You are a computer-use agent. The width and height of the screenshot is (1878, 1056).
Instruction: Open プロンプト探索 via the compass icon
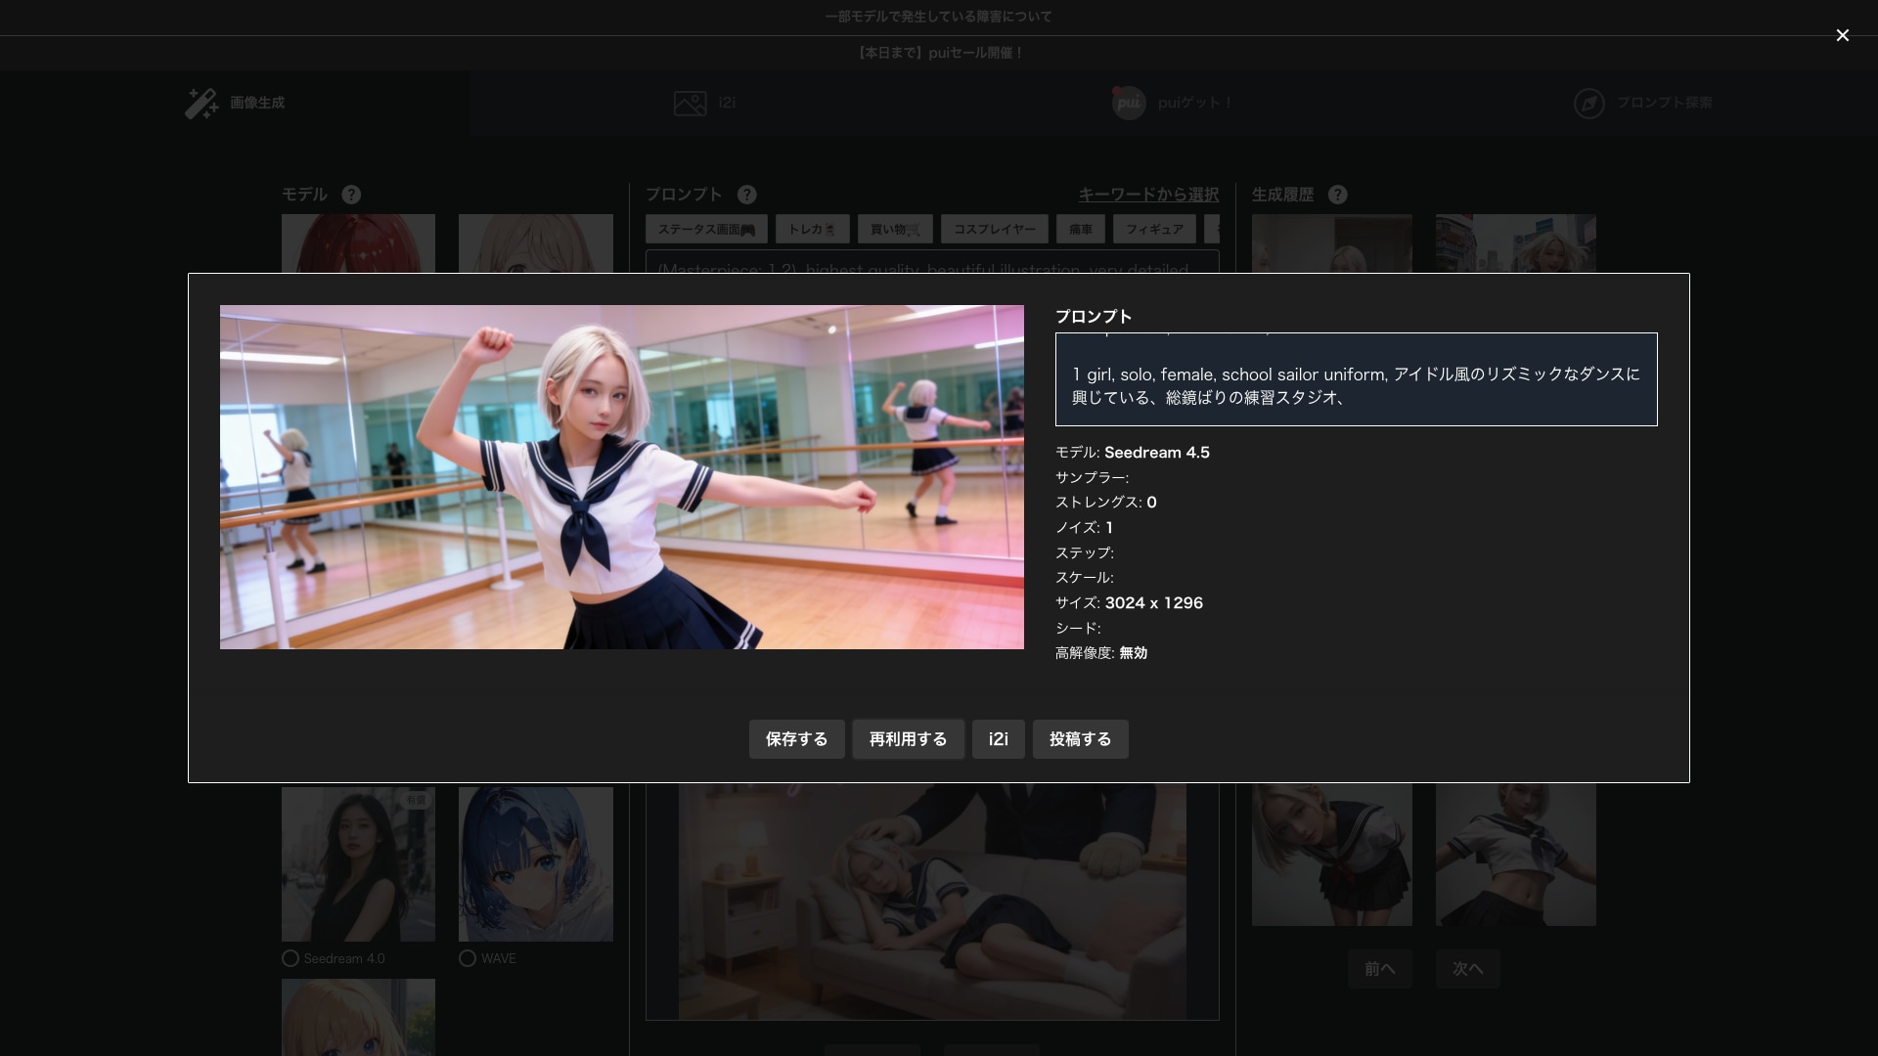tap(1588, 103)
